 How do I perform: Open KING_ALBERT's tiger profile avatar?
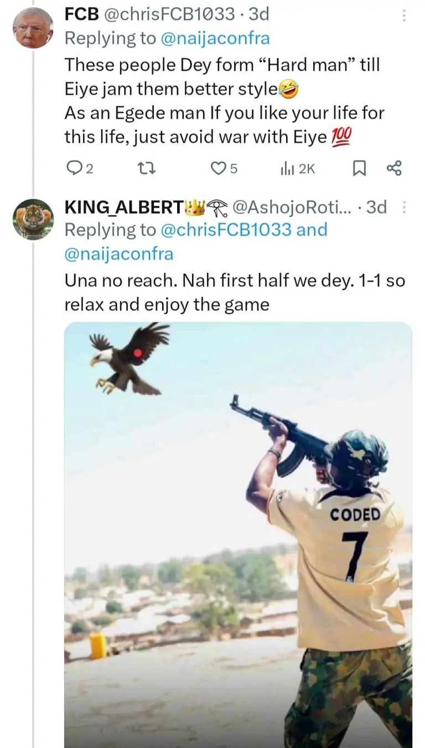click(33, 219)
